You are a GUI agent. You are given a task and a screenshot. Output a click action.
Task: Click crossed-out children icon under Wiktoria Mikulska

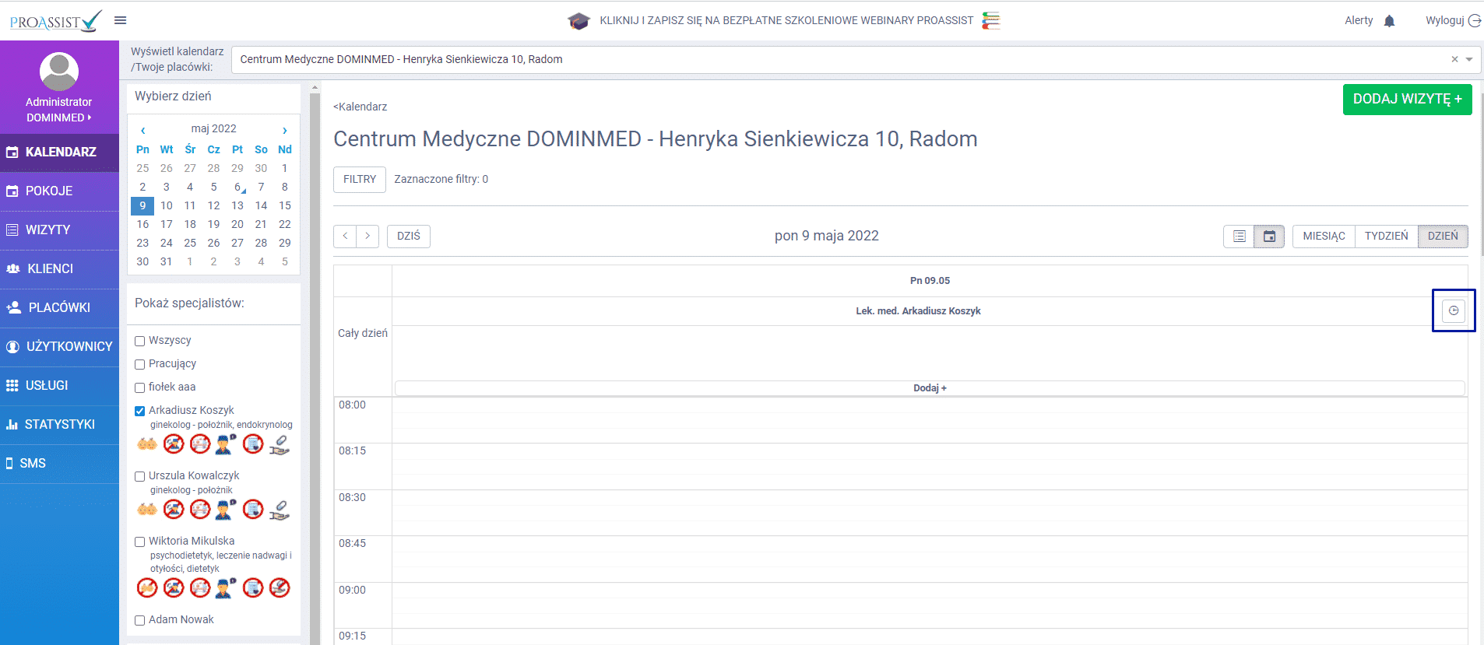(x=147, y=587)
